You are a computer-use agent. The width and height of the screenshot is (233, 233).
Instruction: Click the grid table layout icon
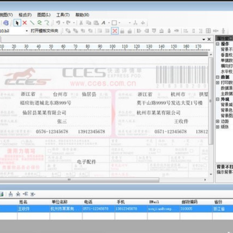coord(208,31)
